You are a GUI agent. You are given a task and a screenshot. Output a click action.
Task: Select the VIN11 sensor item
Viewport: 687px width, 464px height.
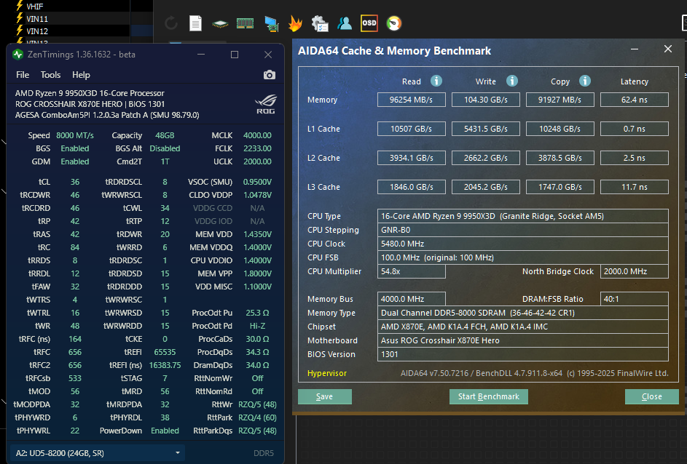37,18
